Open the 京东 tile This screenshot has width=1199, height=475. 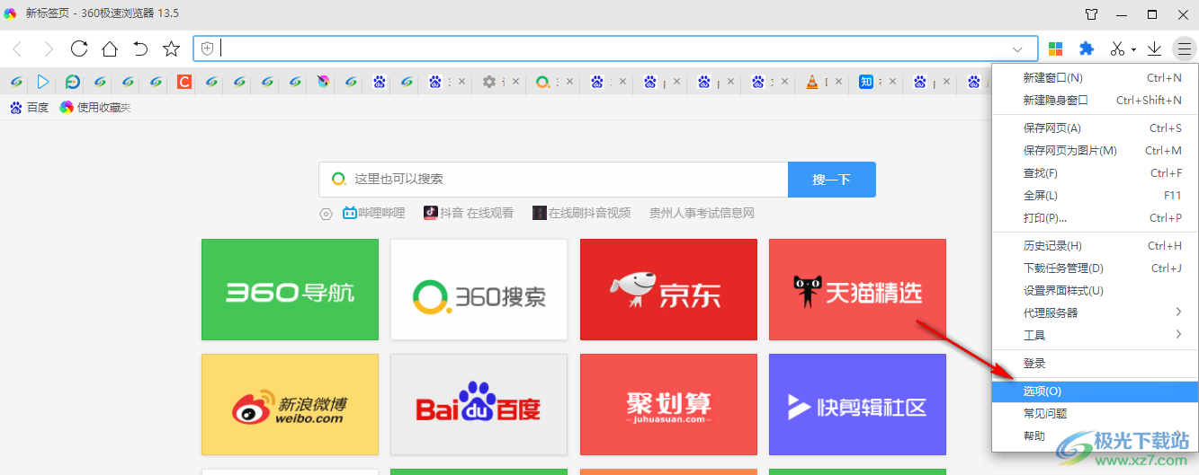668,290
